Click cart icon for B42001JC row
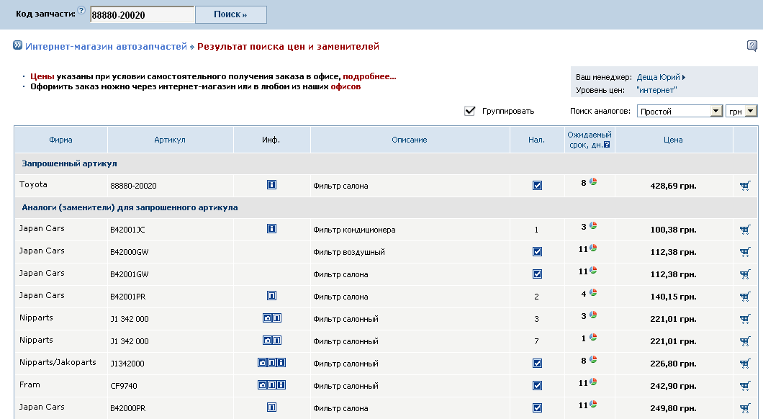 coord(744,230)
